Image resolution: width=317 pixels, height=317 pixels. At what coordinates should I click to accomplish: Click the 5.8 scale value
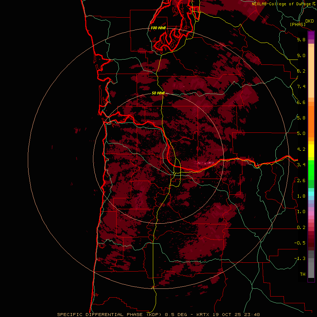coord(301,118)
